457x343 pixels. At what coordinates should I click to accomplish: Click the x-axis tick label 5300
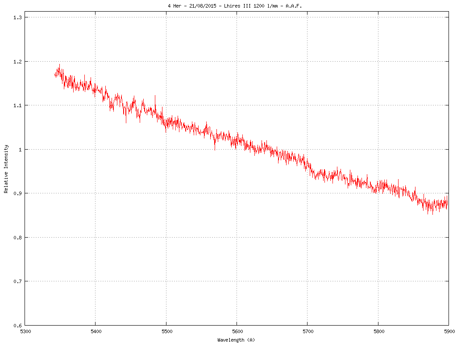point(25,332)
